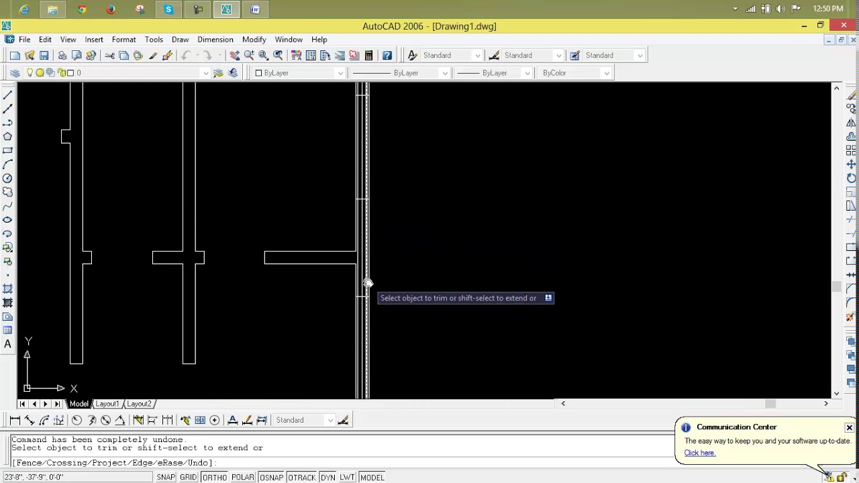Click the New drawing icon
The height and width of the screenshot is (483, 859).
[15, 56]
